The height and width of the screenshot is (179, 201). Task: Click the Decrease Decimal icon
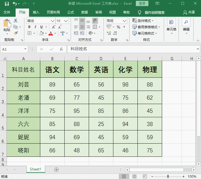click(115, 33)
